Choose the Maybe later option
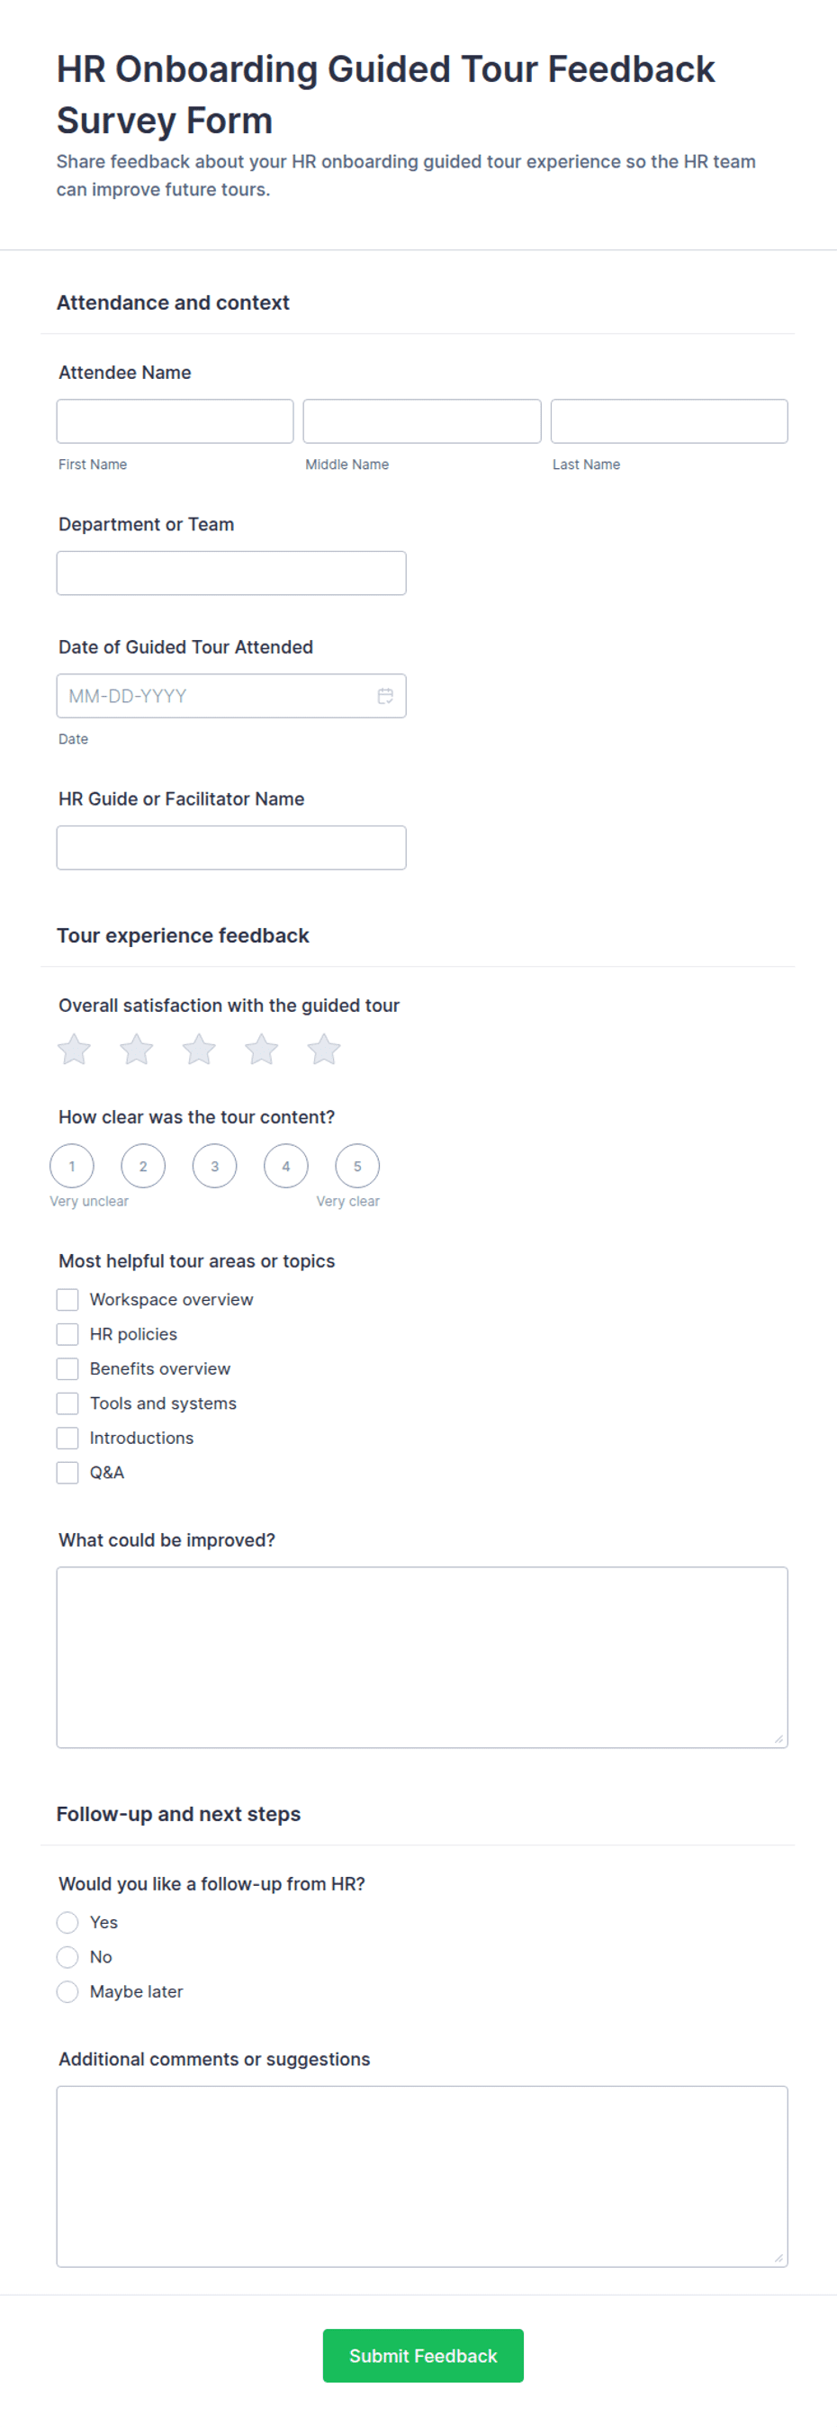Screen dimensions: 837x2427 coord(67,1990)
